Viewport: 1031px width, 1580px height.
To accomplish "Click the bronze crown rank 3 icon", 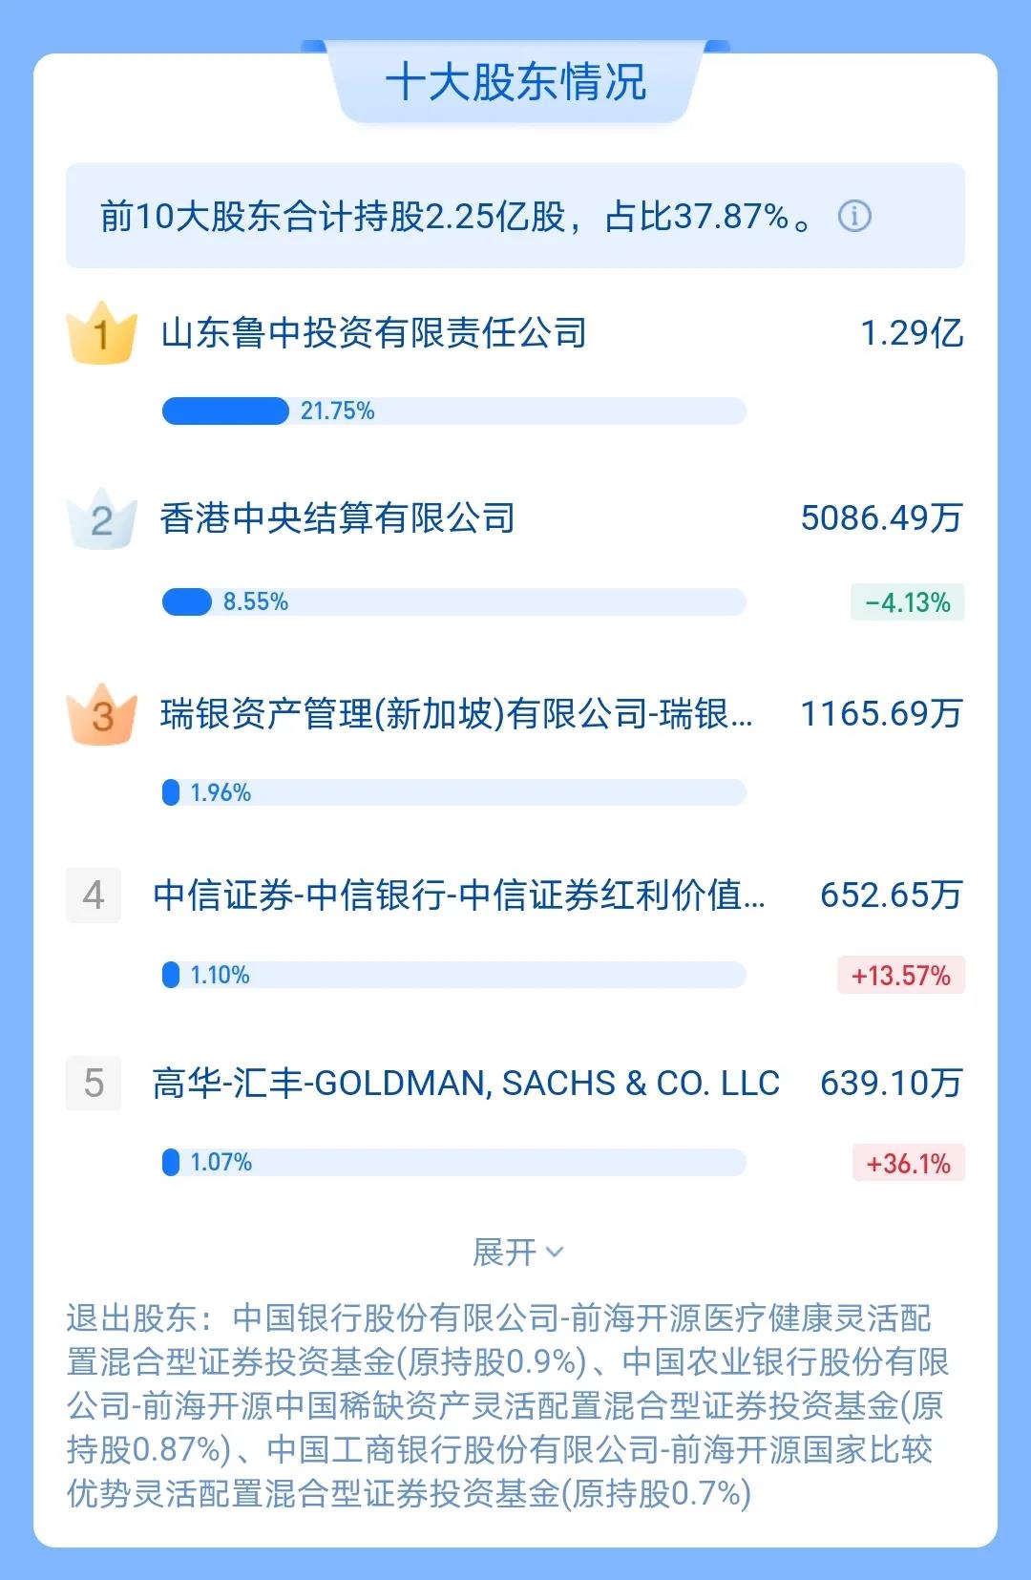I will (x=101, y=714).
